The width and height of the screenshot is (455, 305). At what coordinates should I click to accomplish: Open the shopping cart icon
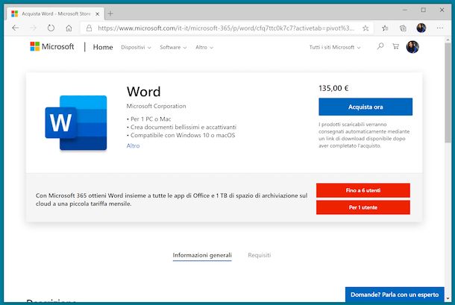coord(395,46)
